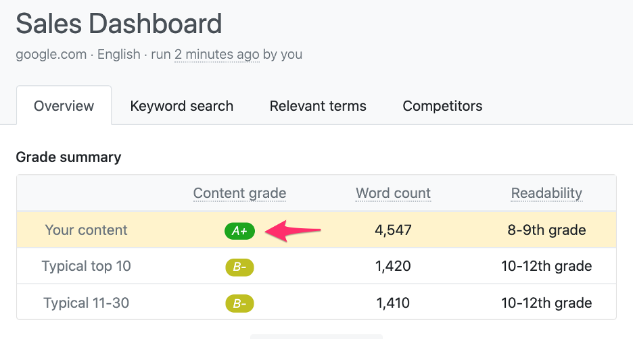
Task: Select the Typical 11-30 row label
Action: click(86, 303)
